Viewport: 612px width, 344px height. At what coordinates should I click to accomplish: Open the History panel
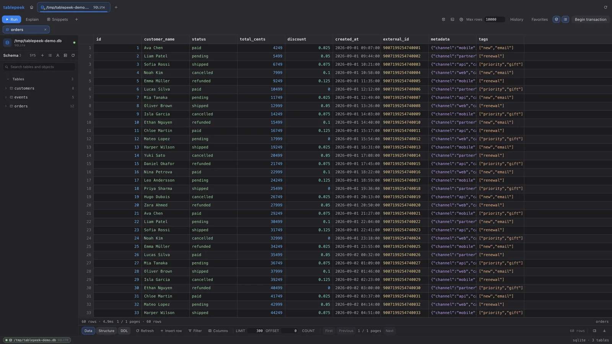point(516,19)
